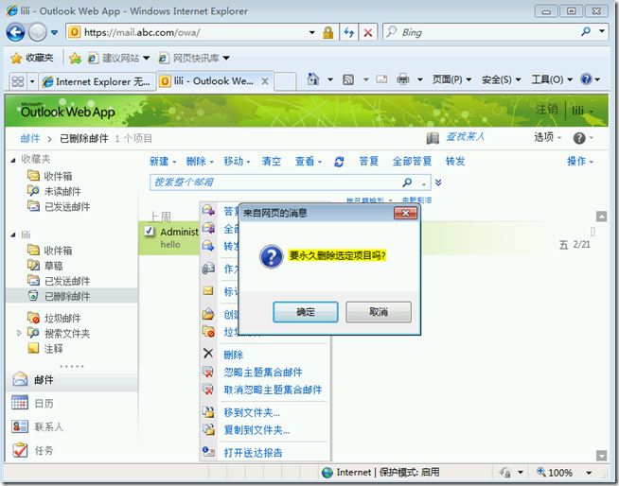Click the Bing search box
Image resolution: width=619 pixels, height=486 pixels.
tap(482, 32)
